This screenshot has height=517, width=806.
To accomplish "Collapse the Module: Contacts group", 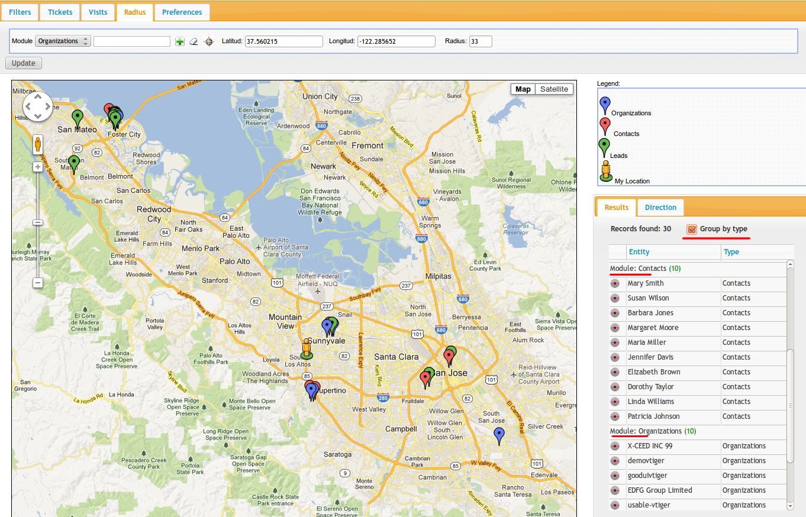I will point(638,269).
